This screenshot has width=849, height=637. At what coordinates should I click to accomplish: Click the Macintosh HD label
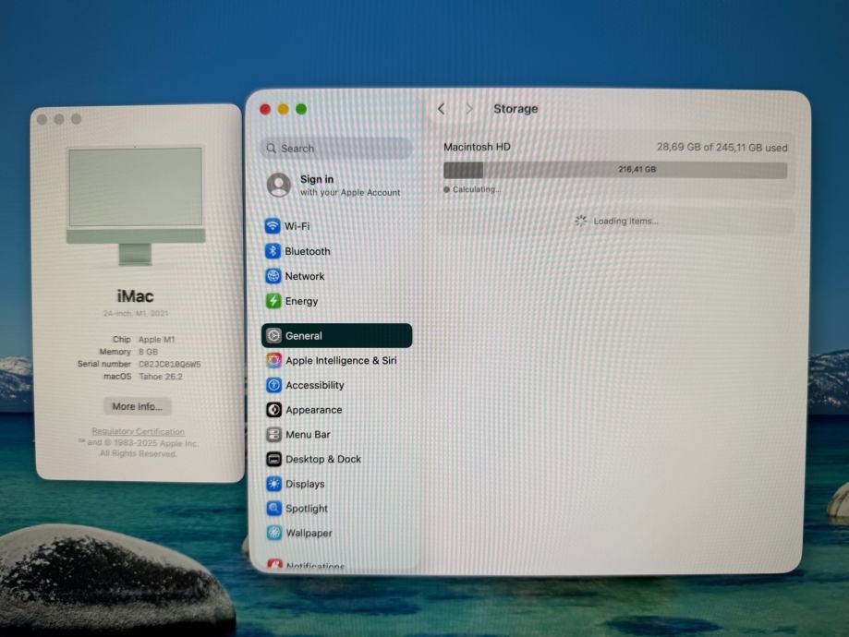[477, 147]
